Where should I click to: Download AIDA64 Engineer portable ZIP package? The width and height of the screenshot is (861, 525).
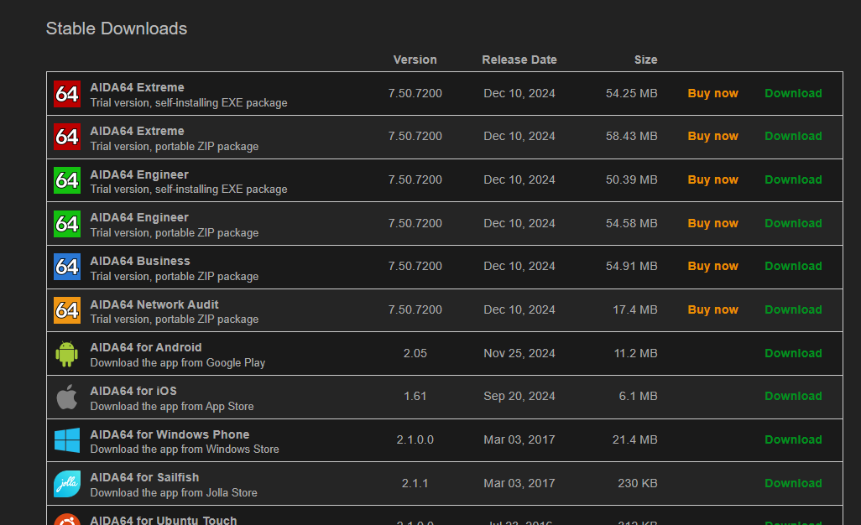[x=793, y=224]
